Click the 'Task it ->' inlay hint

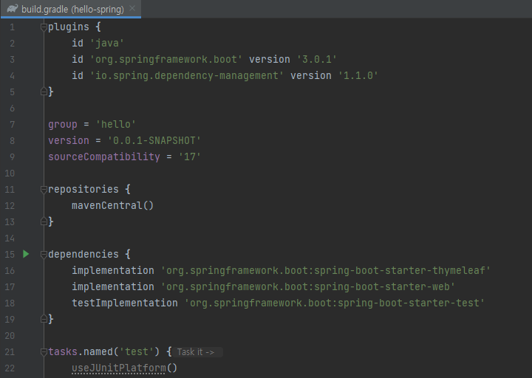[x=196, y=352]
